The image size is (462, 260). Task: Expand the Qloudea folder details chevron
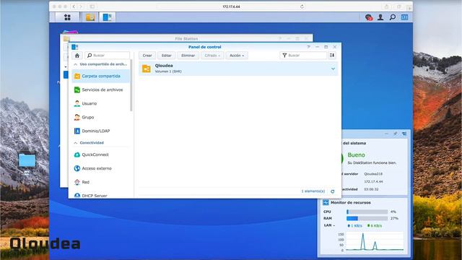[333, 69]
